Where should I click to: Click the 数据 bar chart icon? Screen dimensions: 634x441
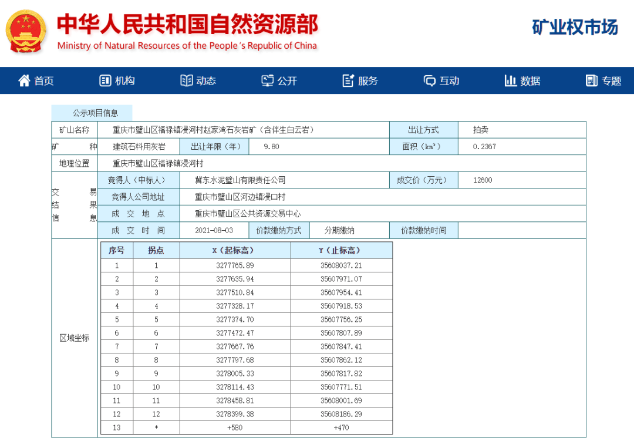coord(510,81)
